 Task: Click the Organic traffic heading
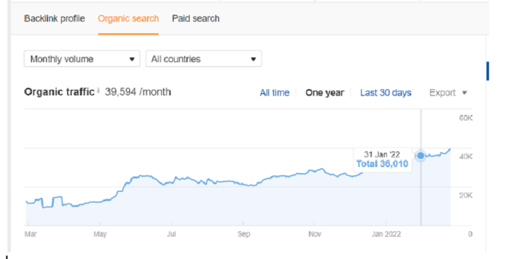pyautogui.click(x=60, y=92)
